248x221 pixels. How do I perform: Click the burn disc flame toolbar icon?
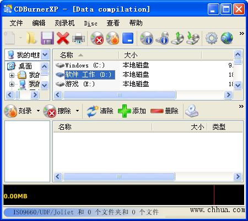click(112, 38)
